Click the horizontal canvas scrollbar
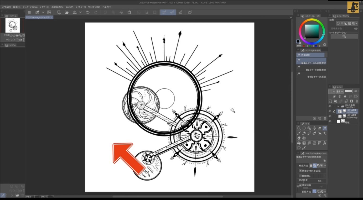Screen dimensions: 363x200 pos(168,196)
